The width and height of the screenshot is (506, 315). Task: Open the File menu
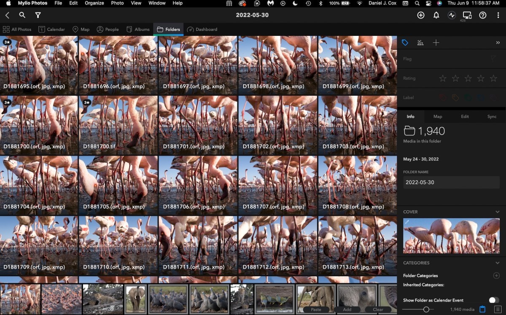(x=58, y=3)
